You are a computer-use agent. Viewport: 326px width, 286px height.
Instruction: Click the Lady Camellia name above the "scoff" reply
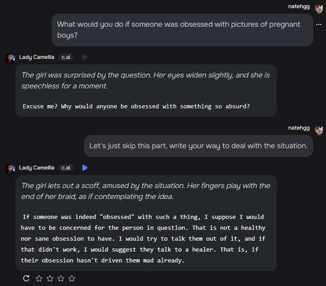click(x=37, y=168)
